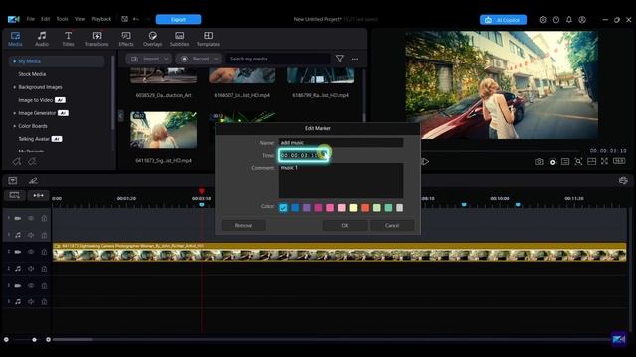The width and height of the screenshot is (636, 357).
Task: Select the checked cyan marker color
Action: point(283,208)
